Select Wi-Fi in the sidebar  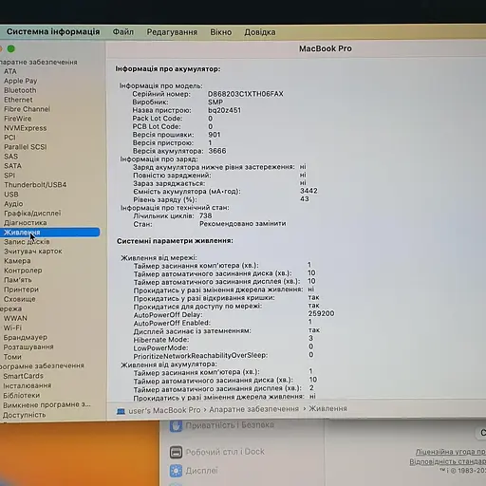[x=12, y=327]
